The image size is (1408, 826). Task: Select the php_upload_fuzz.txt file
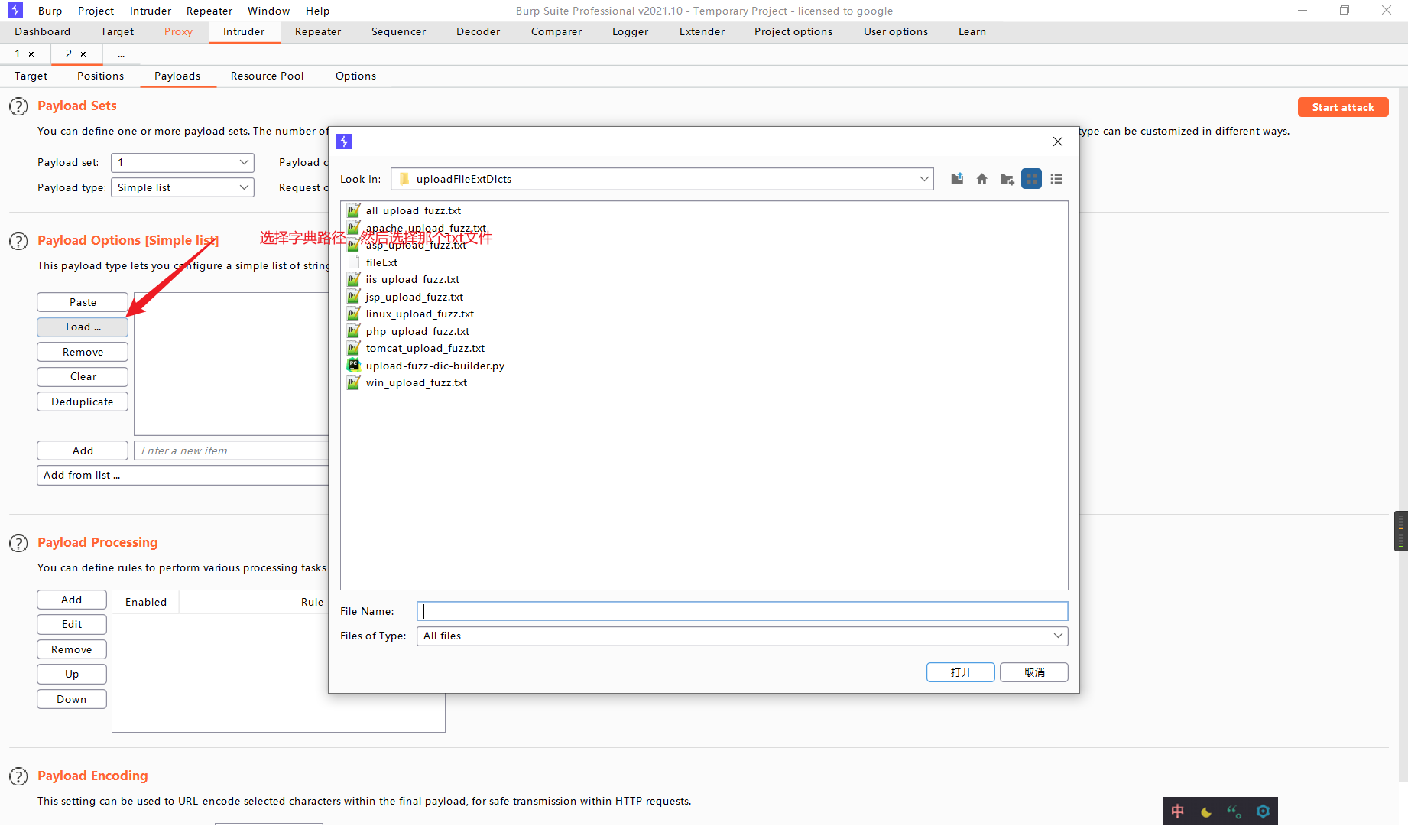point(417,331)
